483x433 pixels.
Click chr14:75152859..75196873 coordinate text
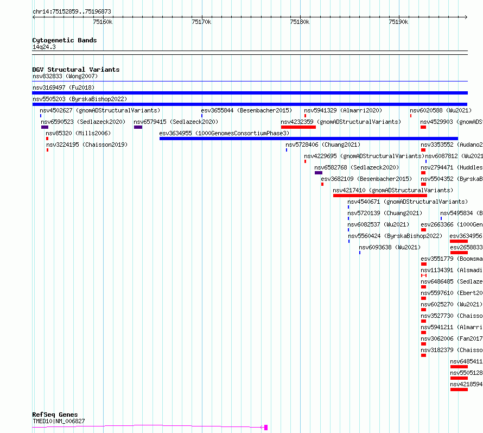click(x=72, y=12)
